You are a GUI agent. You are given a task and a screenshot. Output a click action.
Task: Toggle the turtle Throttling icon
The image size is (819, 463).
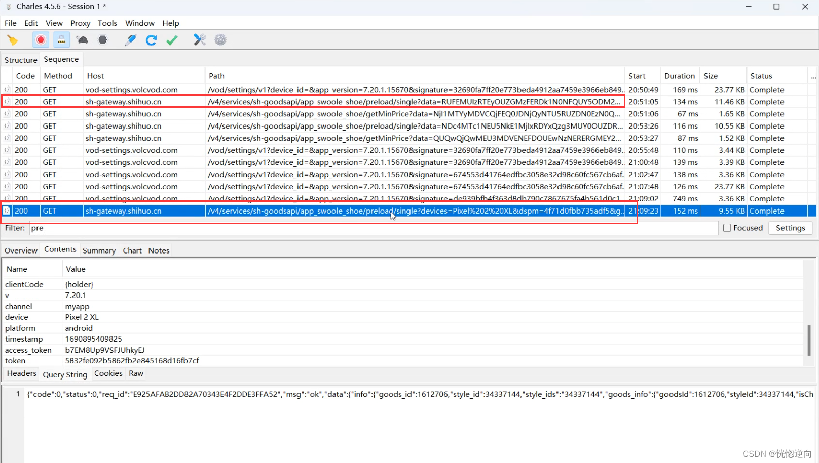pyautogui.click(x=82, y=40)
